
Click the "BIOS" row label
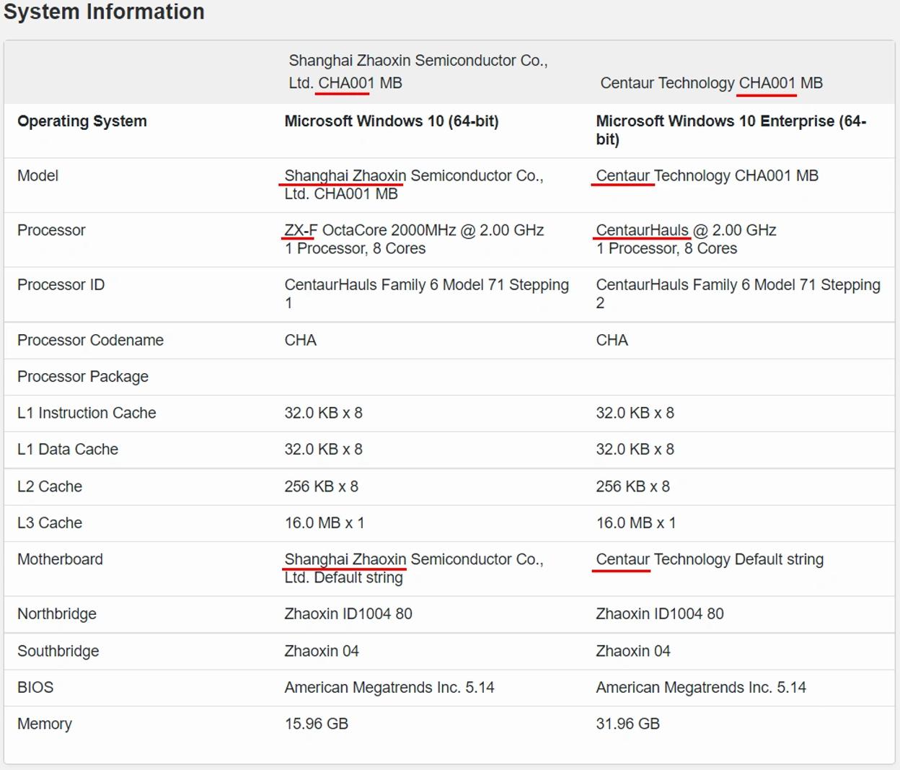tap(35, 687)
